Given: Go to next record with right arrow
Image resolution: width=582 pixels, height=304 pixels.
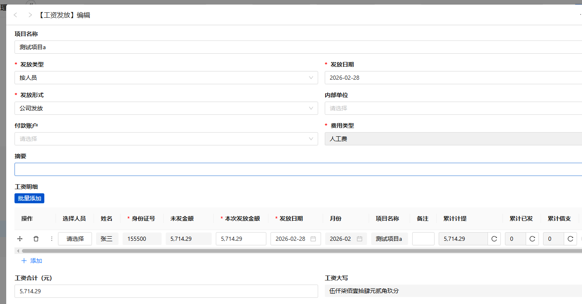Looking at the screenshot, I should (x=30, y=15).
